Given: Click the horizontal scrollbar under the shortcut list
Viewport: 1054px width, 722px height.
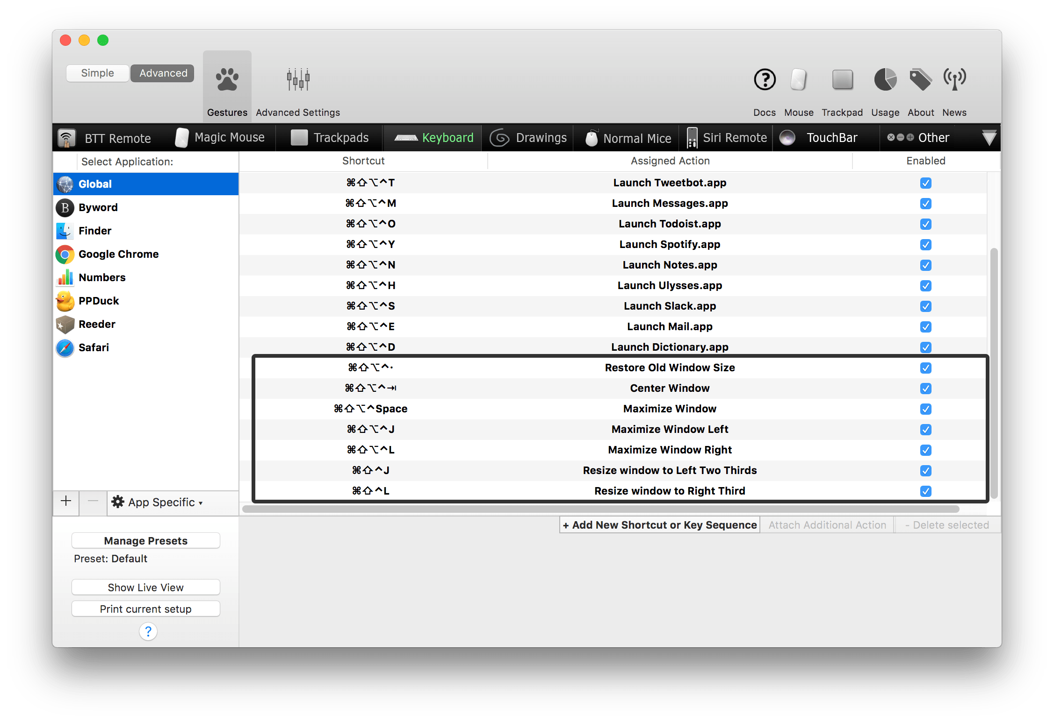Looking at the screenshot, I should tap(600, 509).
